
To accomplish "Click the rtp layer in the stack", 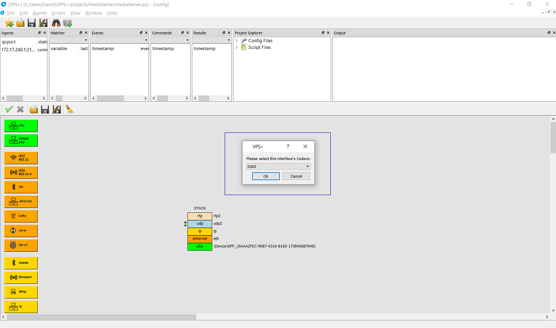I will point(200,216).
